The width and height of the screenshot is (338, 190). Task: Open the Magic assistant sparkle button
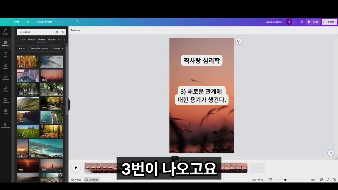pos(331,153)
